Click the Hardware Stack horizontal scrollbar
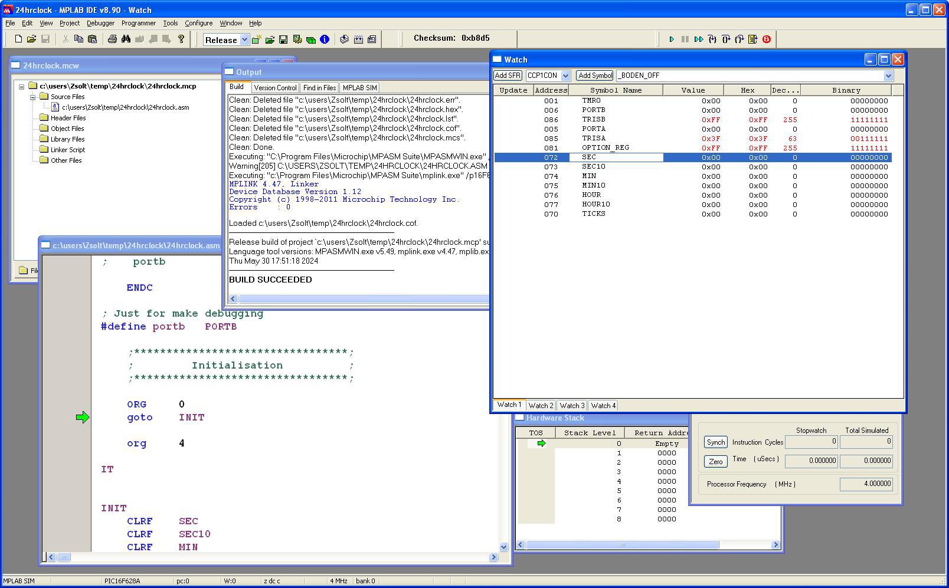The width and height of the screenshot is (949, 588). click(x=622, y=545)
